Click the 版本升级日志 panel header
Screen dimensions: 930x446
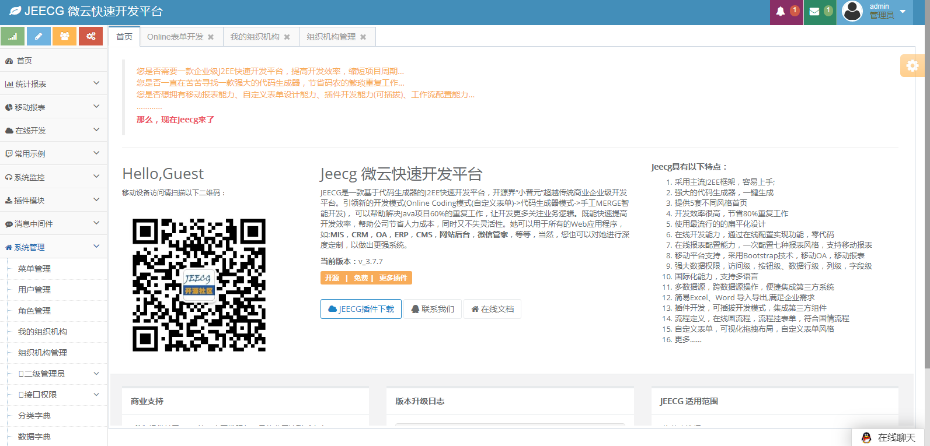(x=510, y=401)
